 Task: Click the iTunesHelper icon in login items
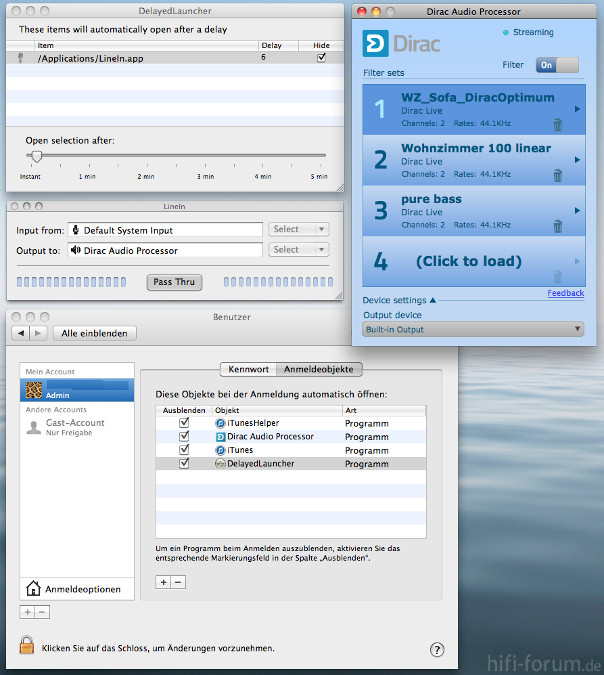click(220, 423)
